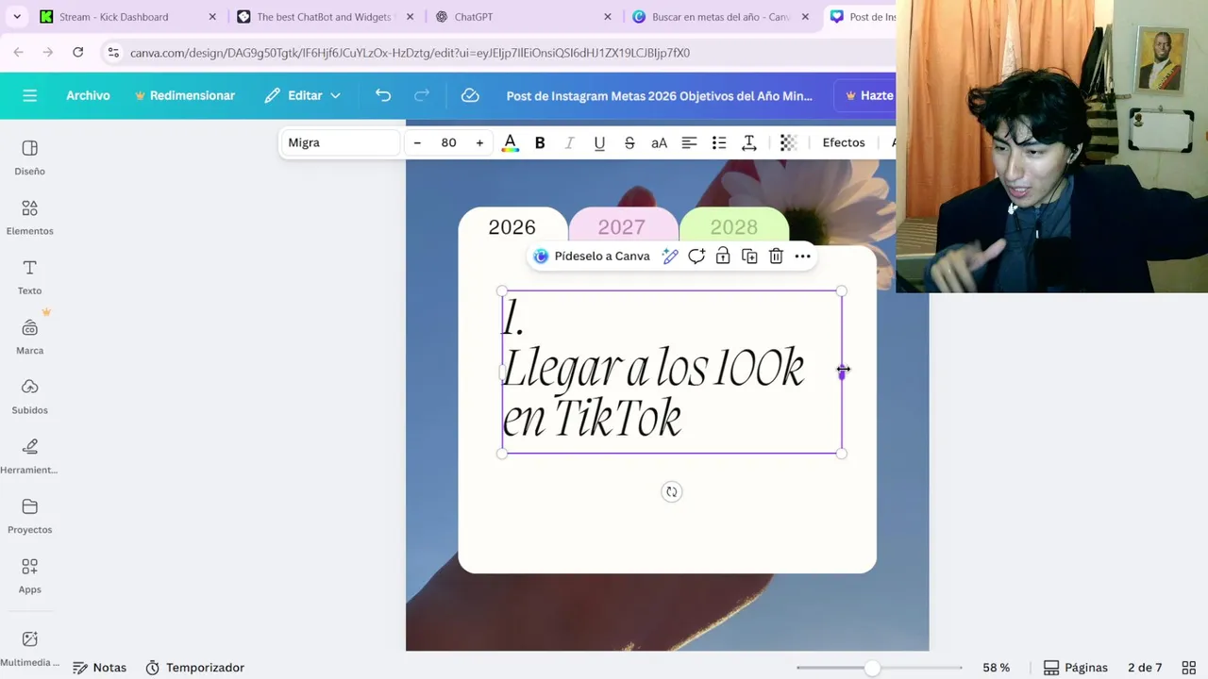Open the Texto sidebar panel

pos(29,277)
